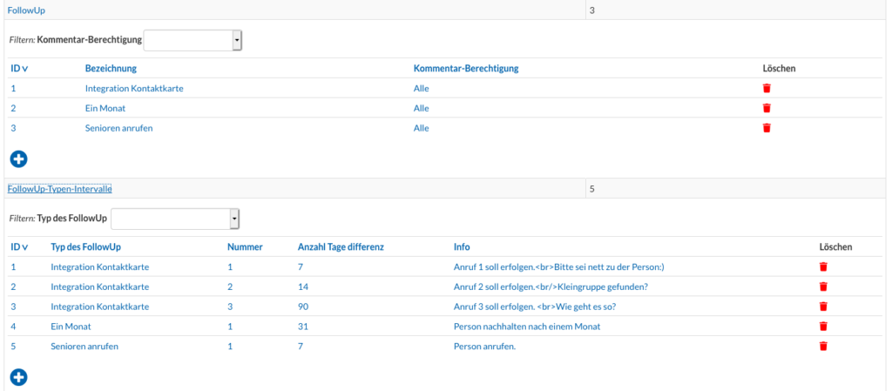This screenshot has height=391, width=892.
Task: Sort by Anzahl Tage differenz column
Action: click(x=341, y=247)
